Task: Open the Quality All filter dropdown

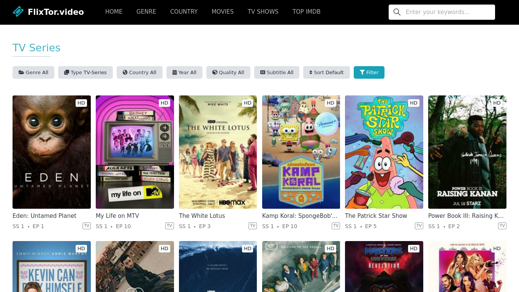Action: tap(228, 73)
